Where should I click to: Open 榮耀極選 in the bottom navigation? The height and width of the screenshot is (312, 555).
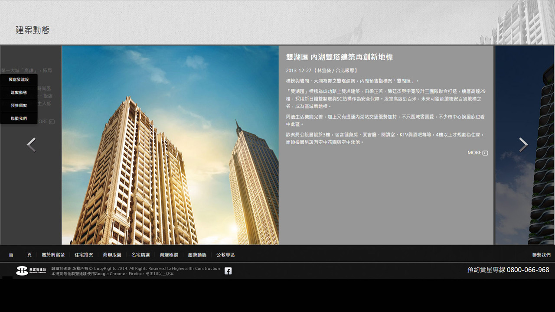point(169,255)
